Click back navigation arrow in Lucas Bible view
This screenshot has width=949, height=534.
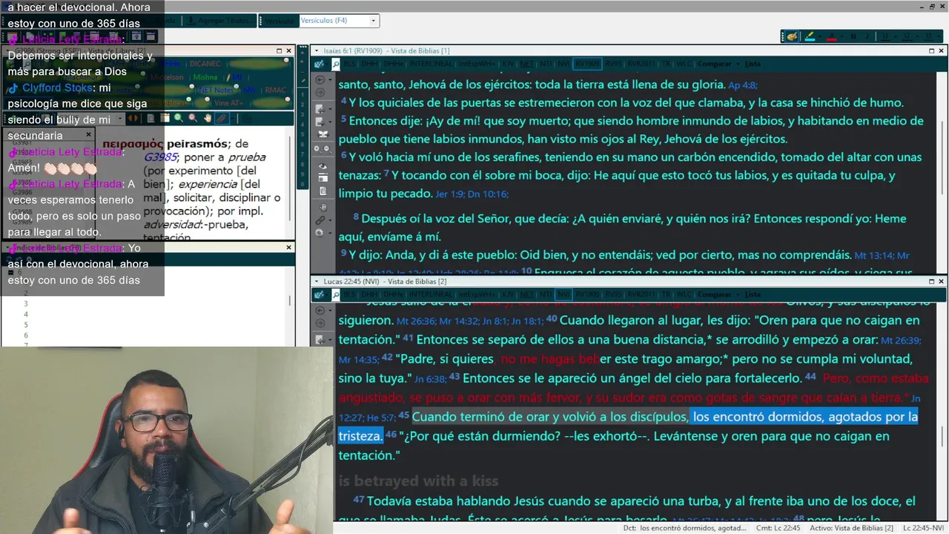pyautogui.click(x=320, y=310)
